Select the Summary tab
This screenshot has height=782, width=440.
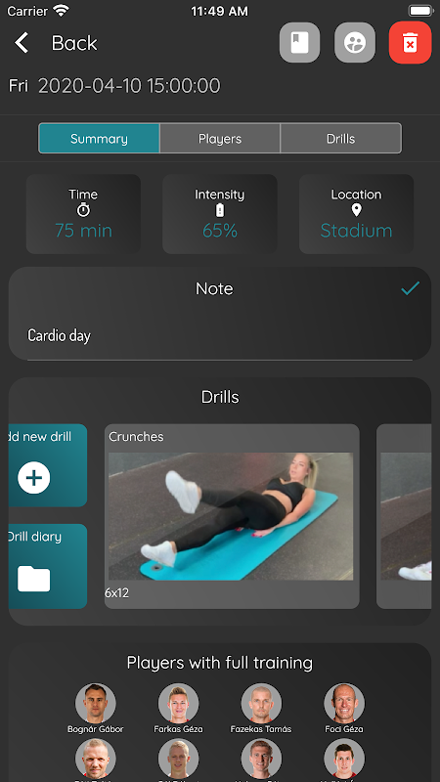pos(100,138)
